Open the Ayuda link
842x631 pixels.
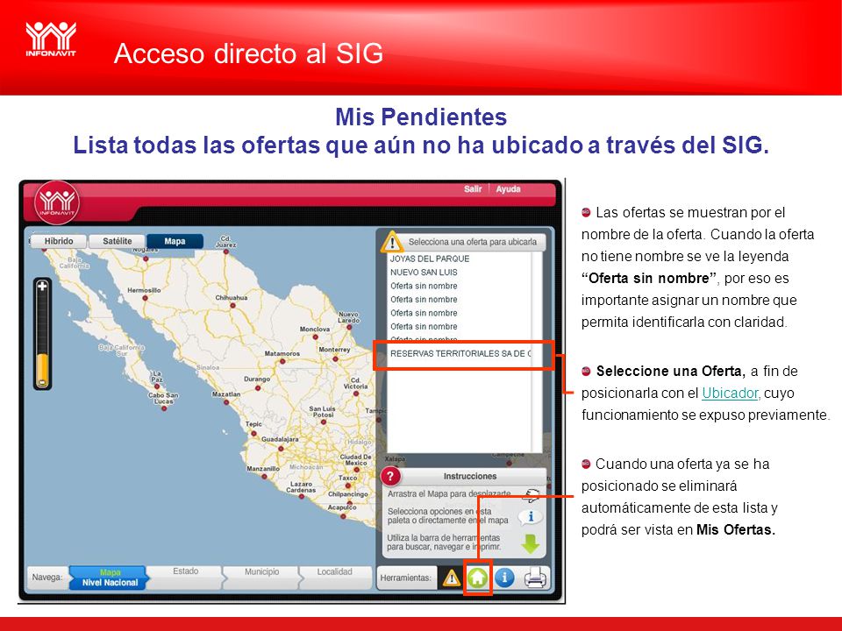click(508, 189)
